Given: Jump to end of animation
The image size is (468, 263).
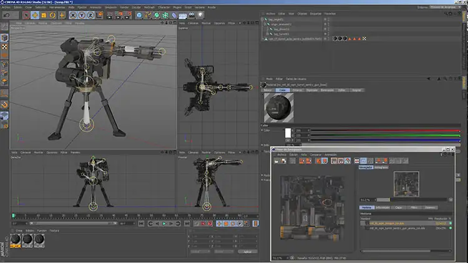Looking at the screenshot, I should [187, 224].
